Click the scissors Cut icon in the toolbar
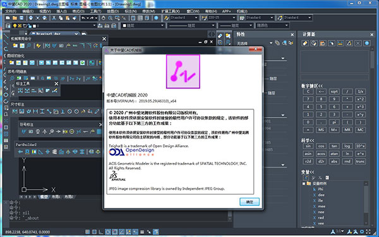The image size is (379, 237). 54,18
